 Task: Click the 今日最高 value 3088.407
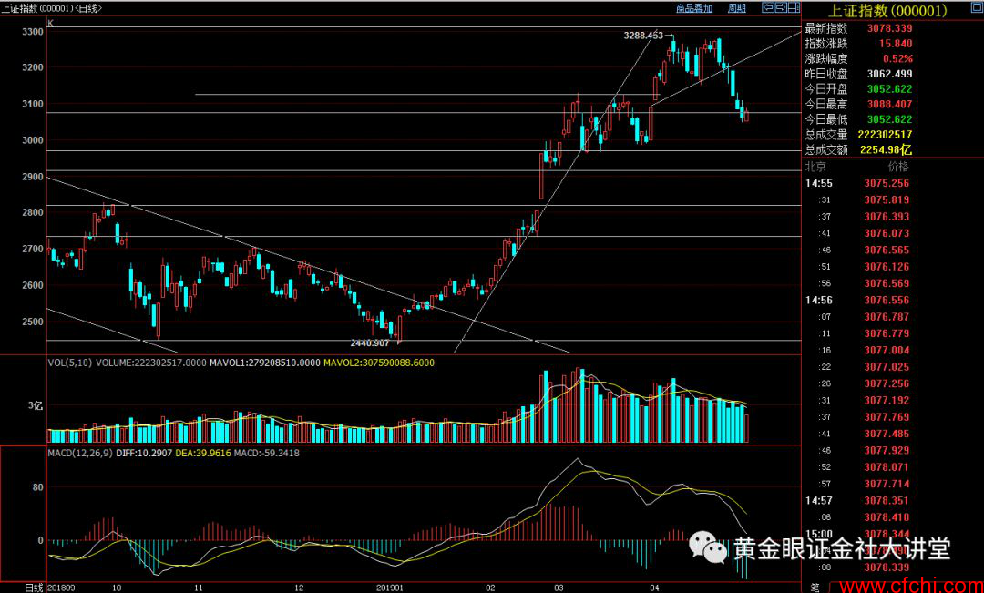[889, 104]
